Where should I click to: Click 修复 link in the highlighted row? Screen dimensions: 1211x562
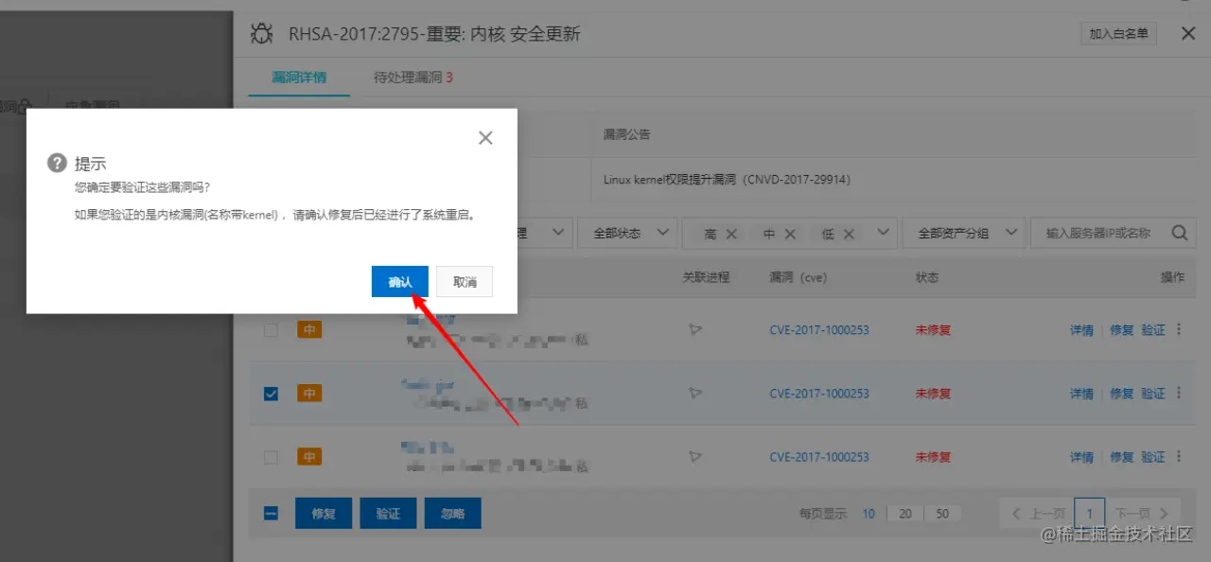click(x=1121, y=394)
